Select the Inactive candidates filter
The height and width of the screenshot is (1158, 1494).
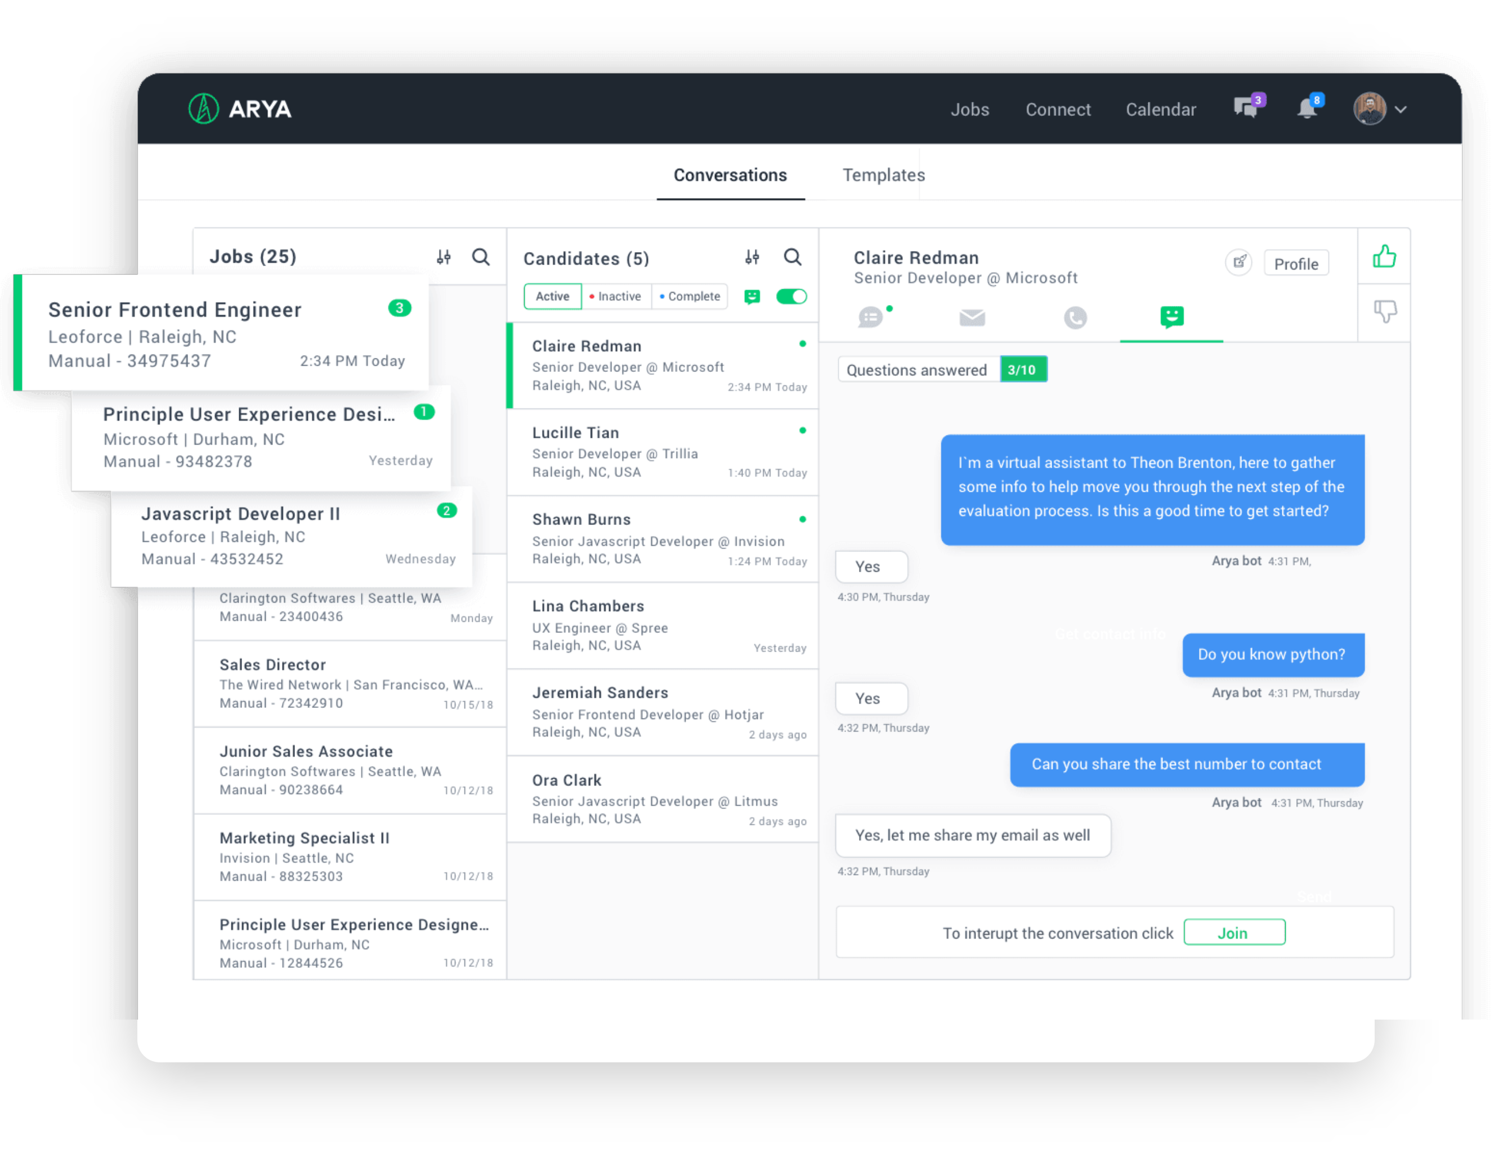click(x=616, y=296)
